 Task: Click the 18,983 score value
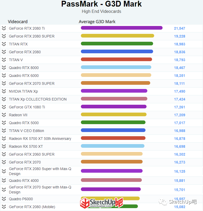coord(180,44)
